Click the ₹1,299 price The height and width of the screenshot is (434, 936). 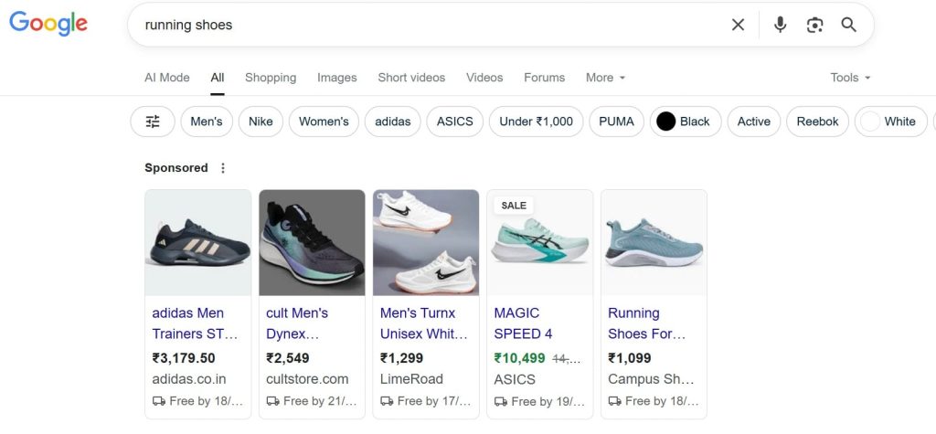(402, 358)
